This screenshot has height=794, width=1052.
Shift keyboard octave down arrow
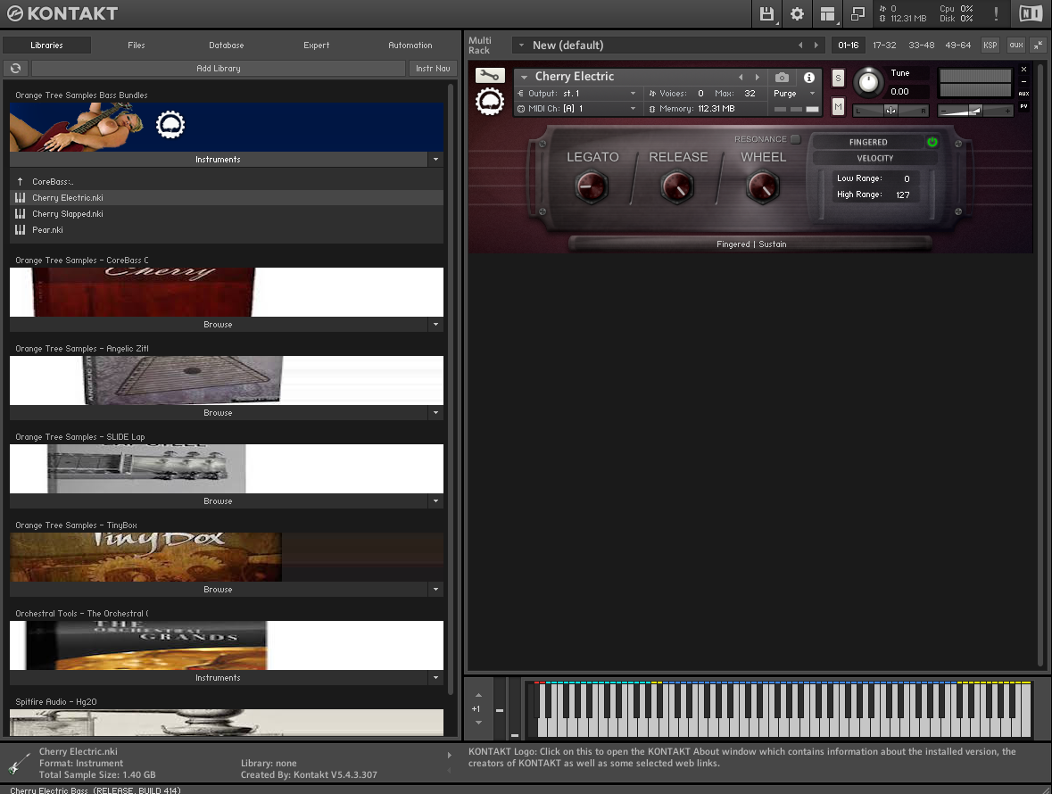pos(478,723)
